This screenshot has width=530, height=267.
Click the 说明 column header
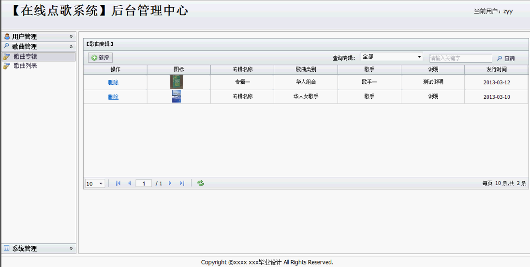[433, 70]
